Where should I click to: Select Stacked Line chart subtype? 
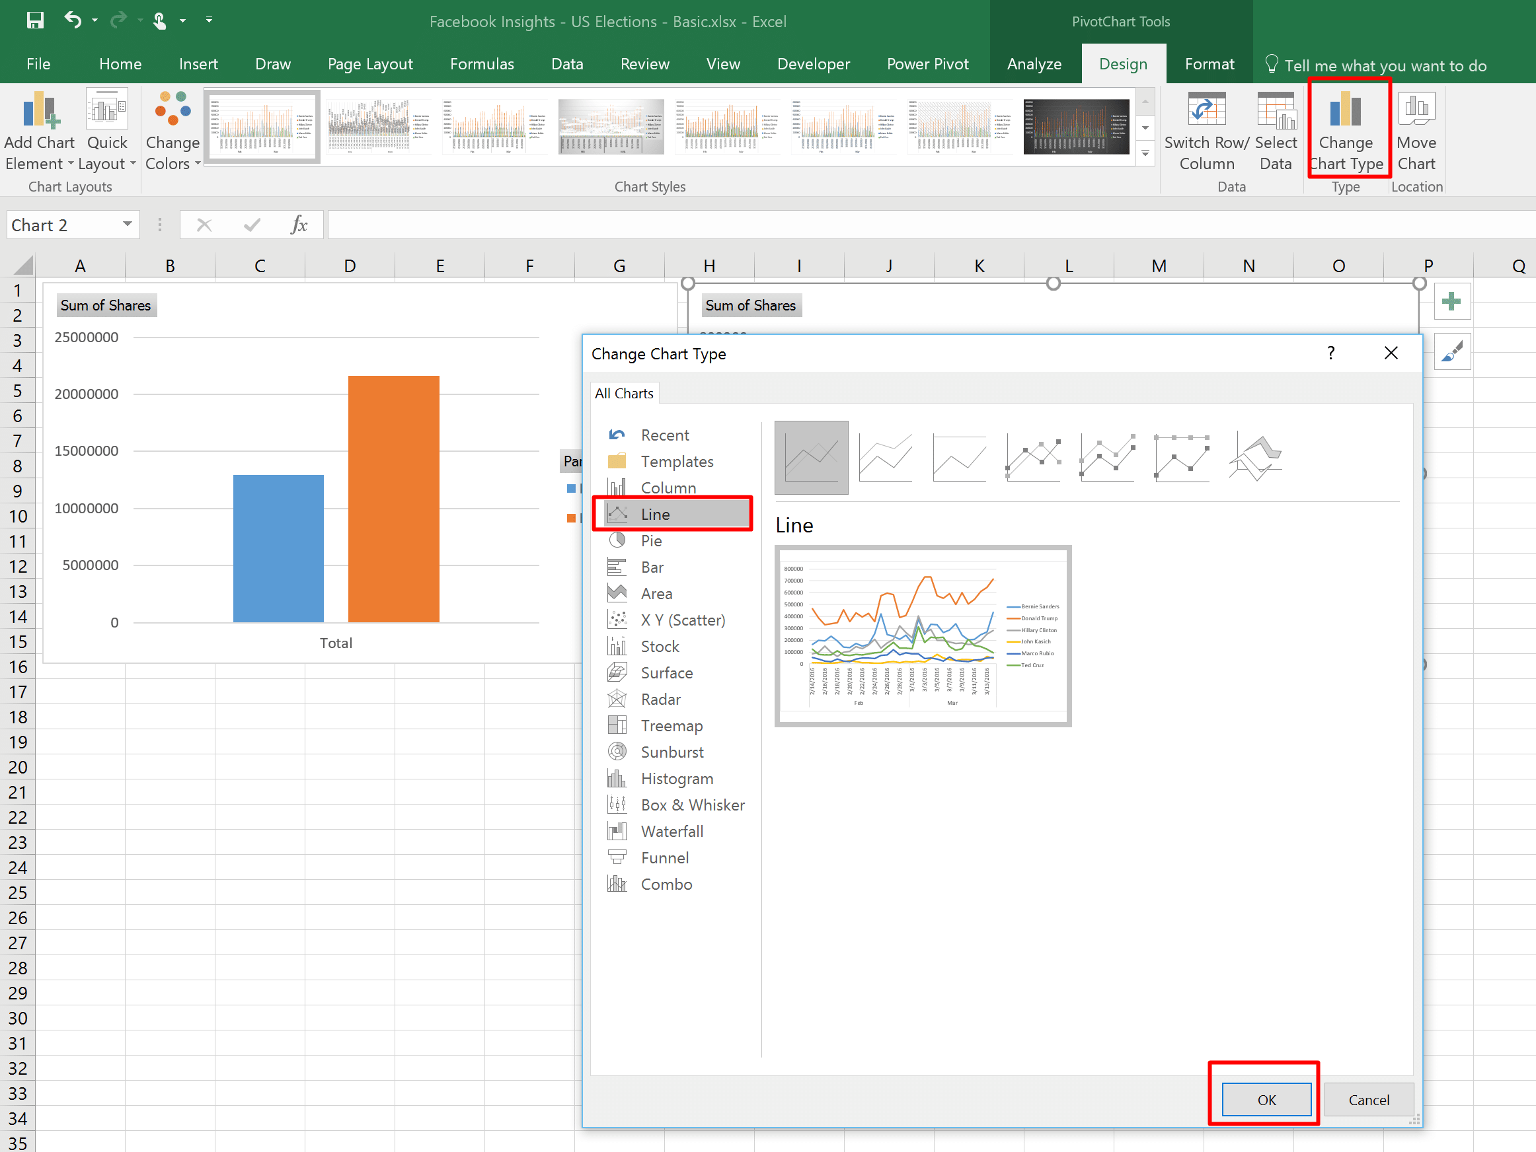[x=886, y=457]
